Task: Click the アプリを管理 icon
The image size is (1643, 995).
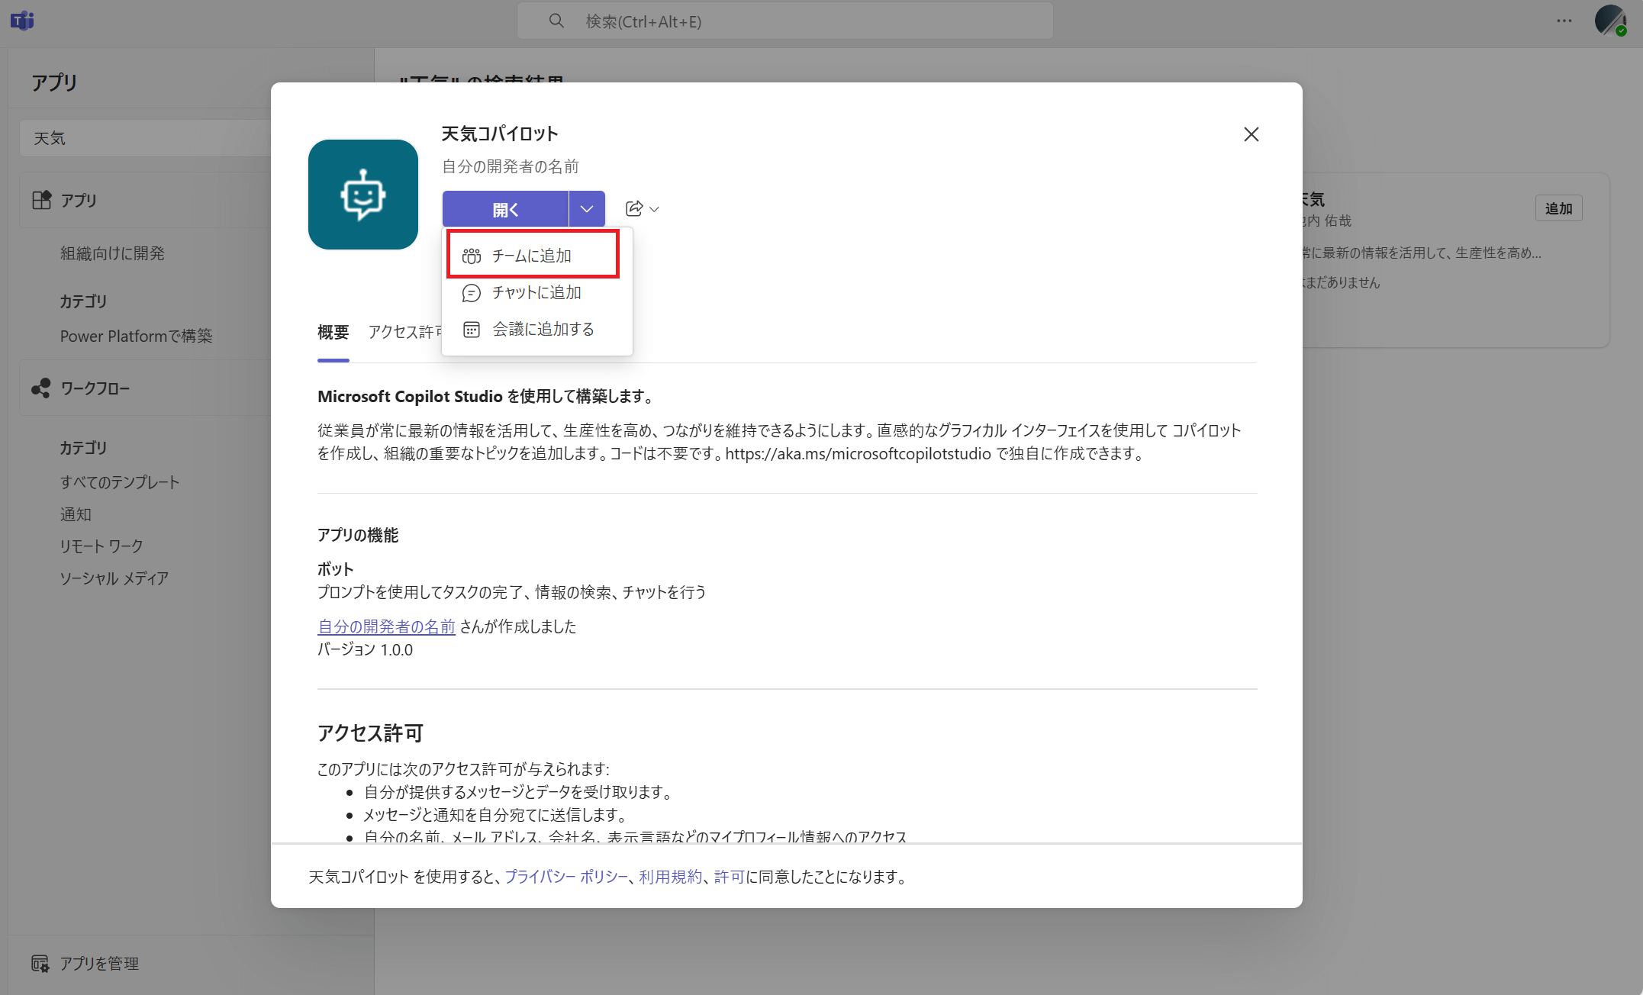Action: [x=40, y=964]
